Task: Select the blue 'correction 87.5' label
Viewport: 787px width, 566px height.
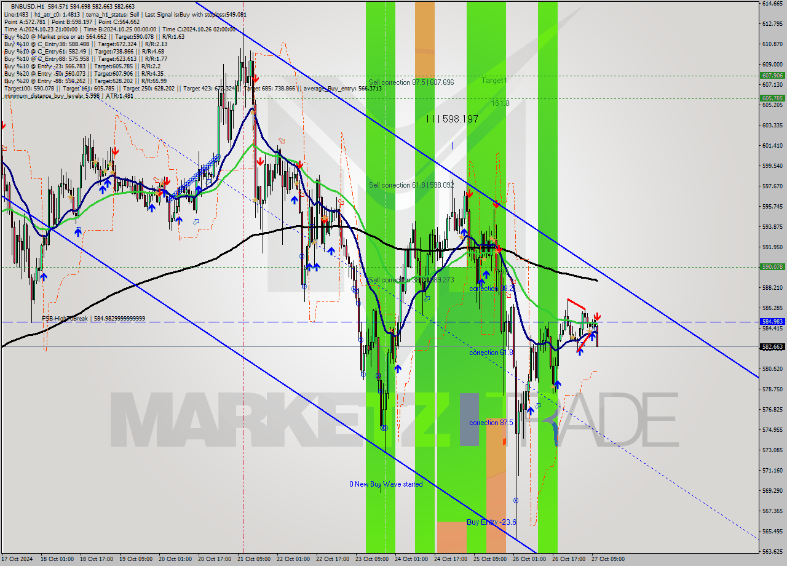Action: [x=491, y=423]
